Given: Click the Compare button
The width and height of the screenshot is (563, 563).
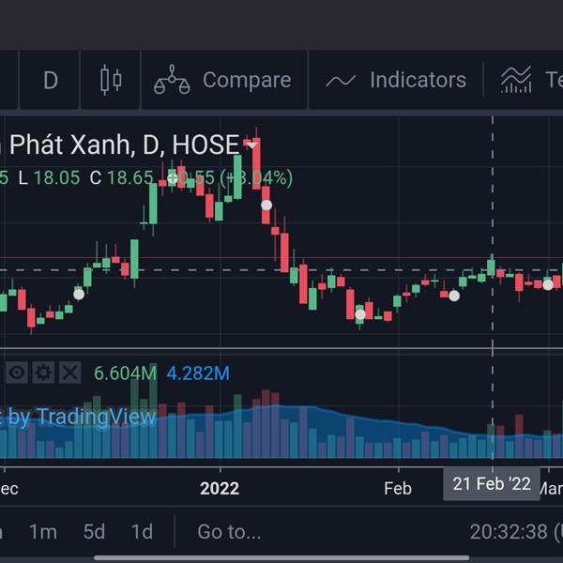Looking at the screenshot, I should pos(223,80).
